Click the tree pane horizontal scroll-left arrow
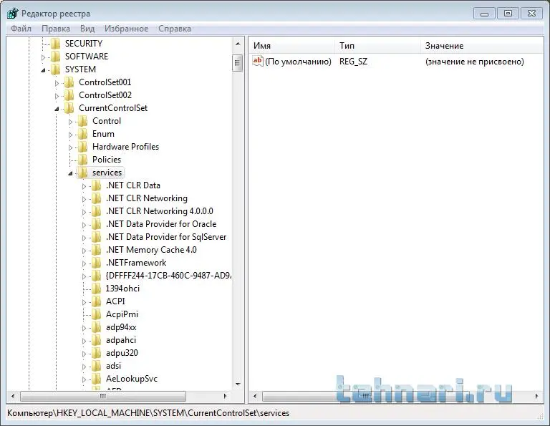Viewport: 550px width, 426px height. (x=13, y=396)
